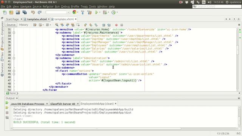242x136 pixels.
Task: Switch editor to History view
Action: coord(23,25)
